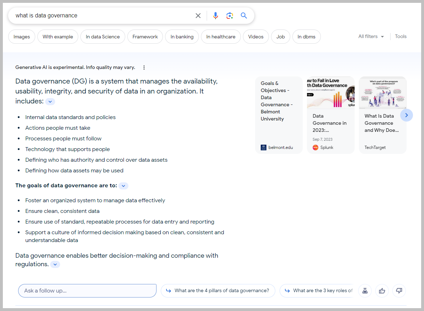Image resolution: width=424 pixels, height=311 pixels.
Task: Click 'Defining who has authority and control' bullet
Action: (96, 160)
